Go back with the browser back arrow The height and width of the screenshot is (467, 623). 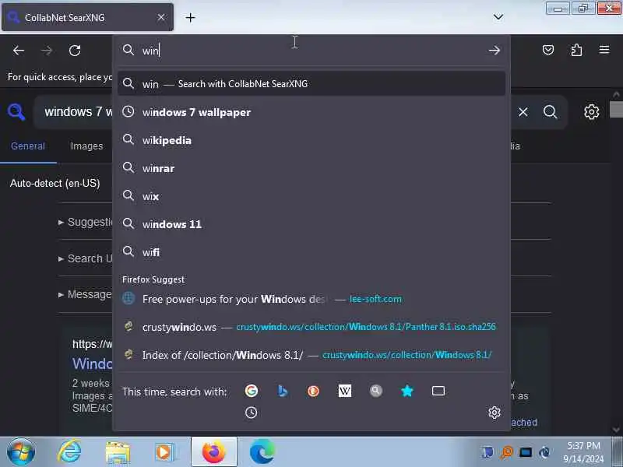coord(18,51)
